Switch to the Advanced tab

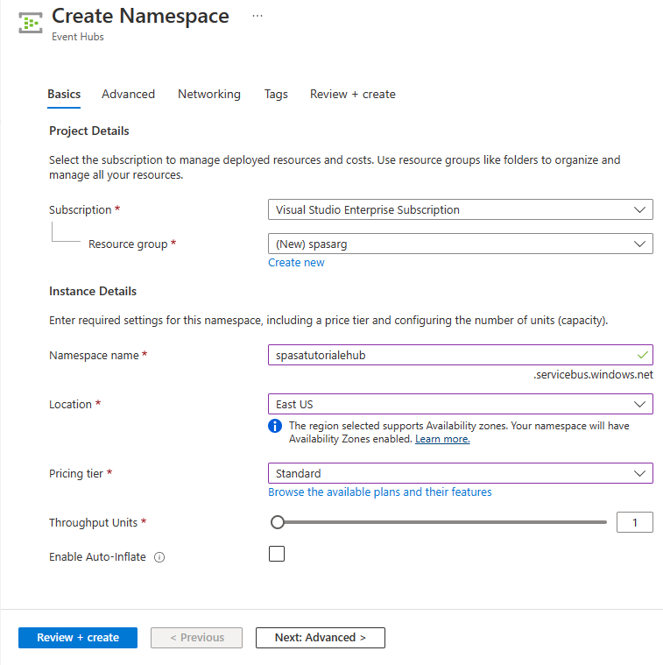coord(128,94)
